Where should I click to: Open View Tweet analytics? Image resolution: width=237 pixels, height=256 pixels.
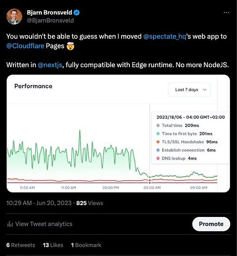(39, 224)
